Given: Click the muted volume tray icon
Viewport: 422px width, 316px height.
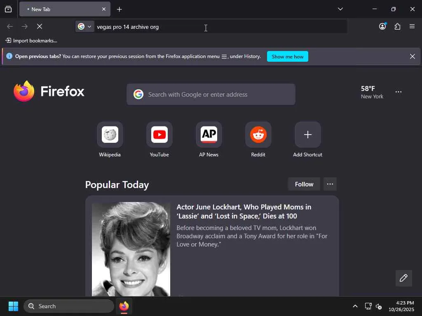Looking at the screenshot, I should (379, 306).
